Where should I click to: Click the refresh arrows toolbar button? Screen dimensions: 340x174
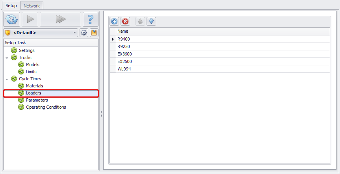(x=12, y=19)
